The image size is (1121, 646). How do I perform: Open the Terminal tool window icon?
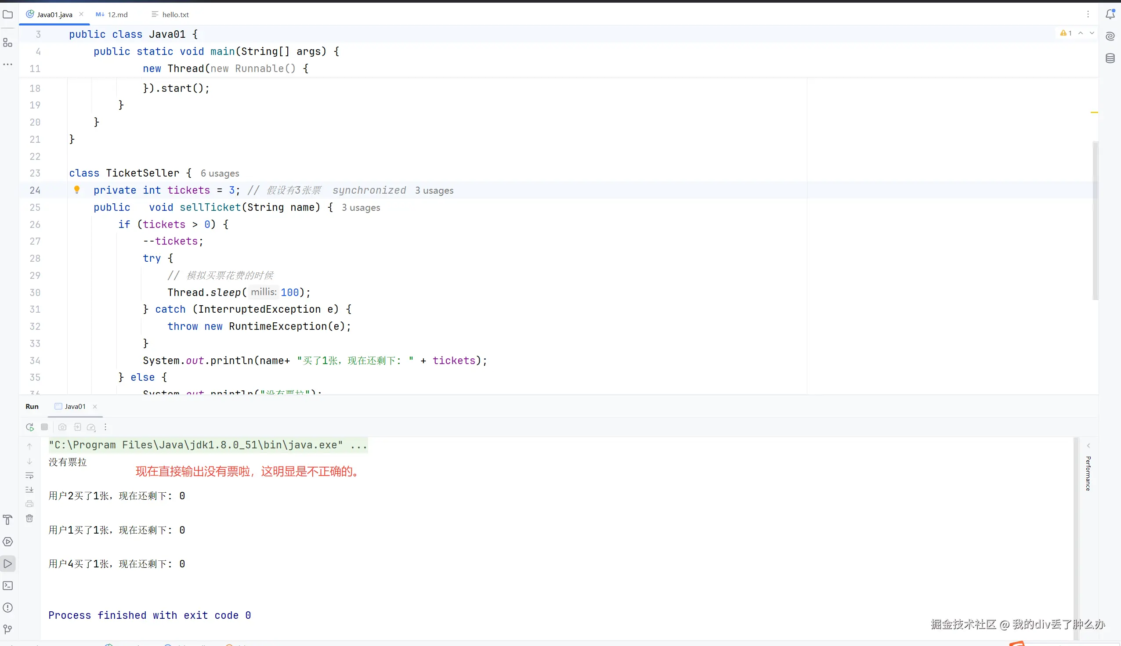click(x=7, y=586)
